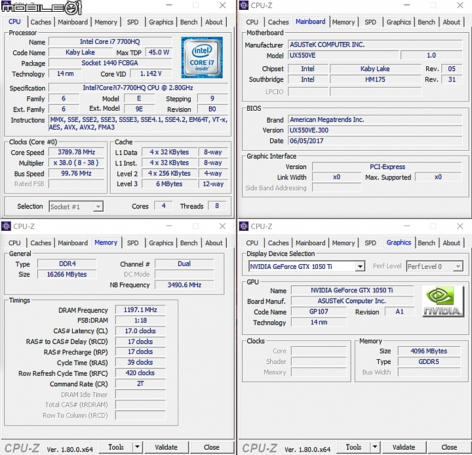Open SPD tab in the Mainboard window

[370, 22]
